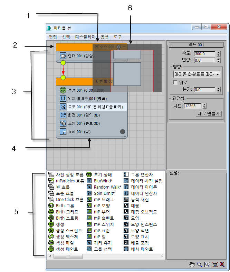Click the Zoom Extents icon
Viewport: 230px width, 272px height.
[x=215, y=264]
